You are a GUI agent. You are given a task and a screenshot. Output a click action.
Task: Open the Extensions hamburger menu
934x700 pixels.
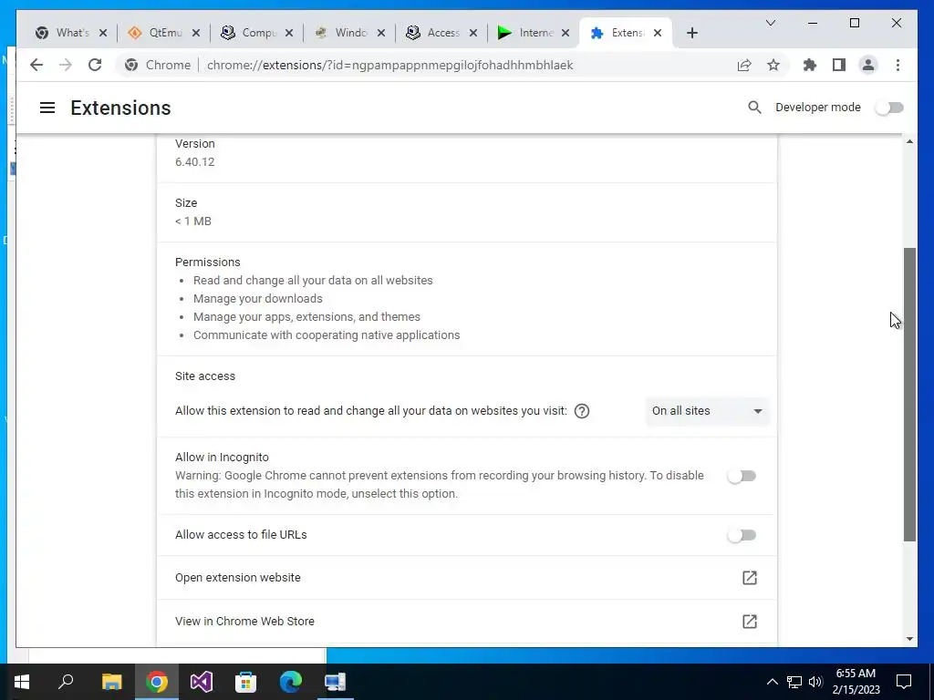pyautogui.click(x=47, y=108)
